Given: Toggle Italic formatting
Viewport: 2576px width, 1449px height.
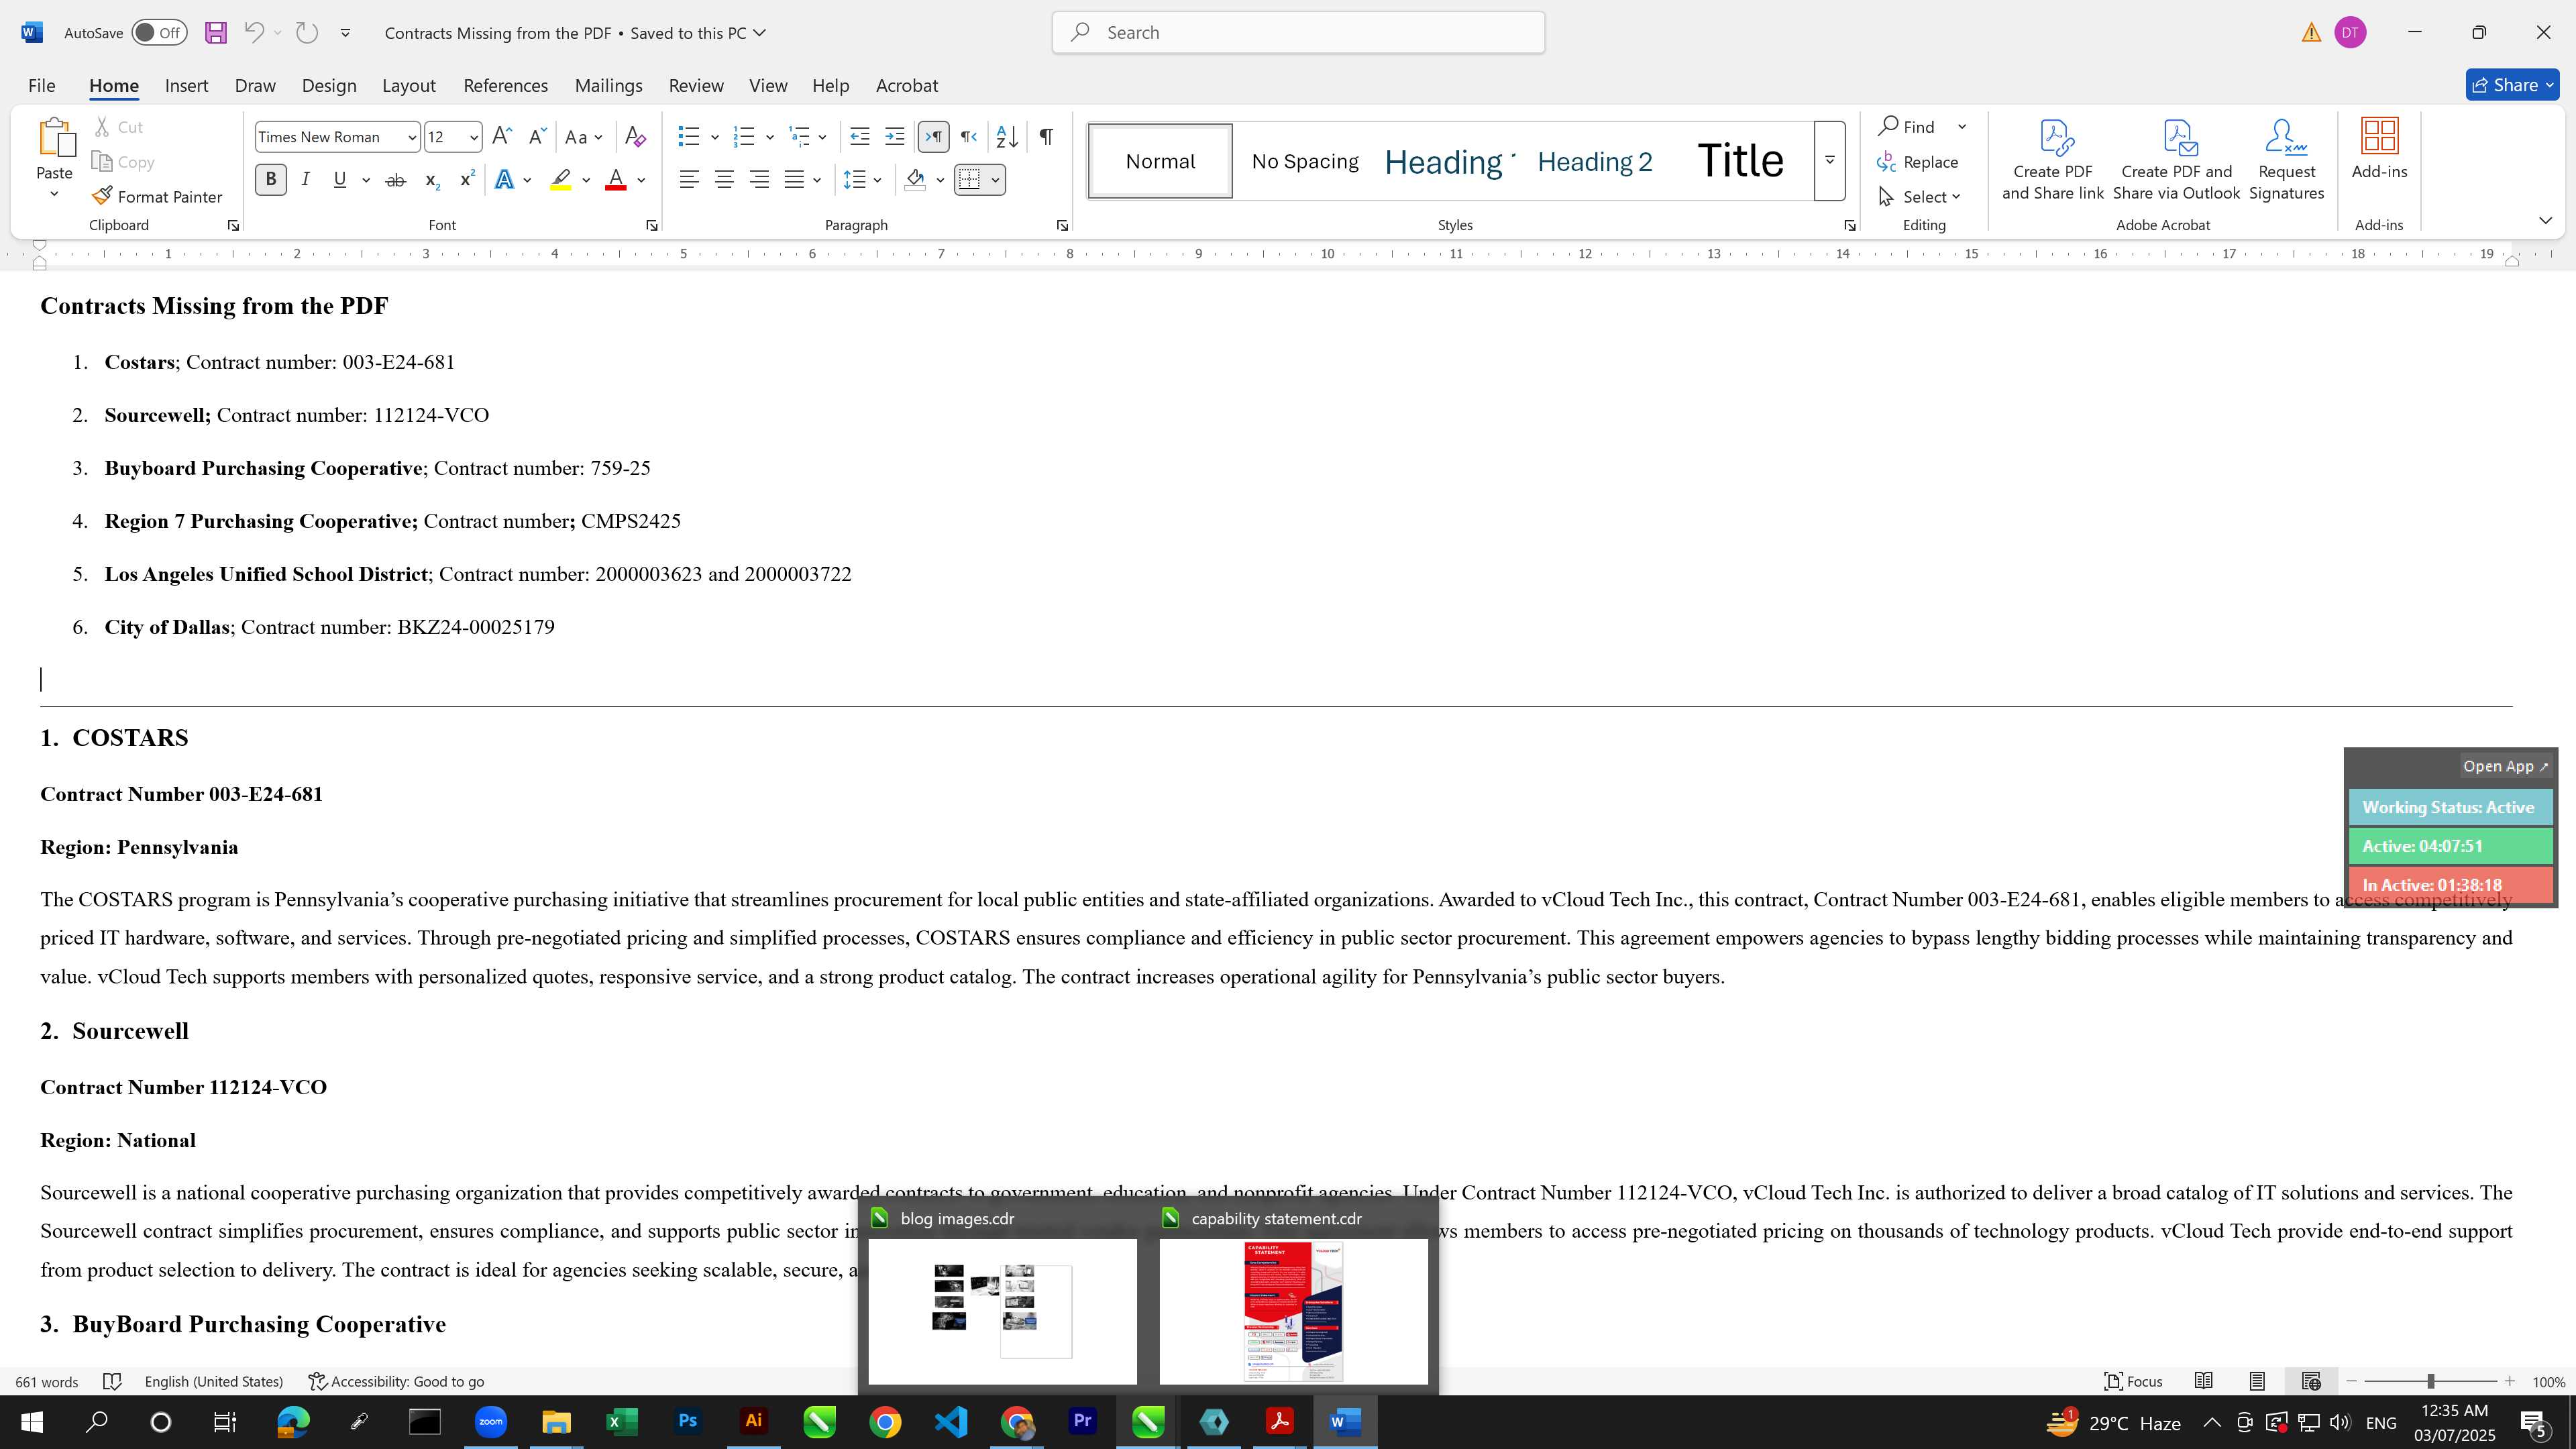Looking at the screenshot, I should 305,179.
